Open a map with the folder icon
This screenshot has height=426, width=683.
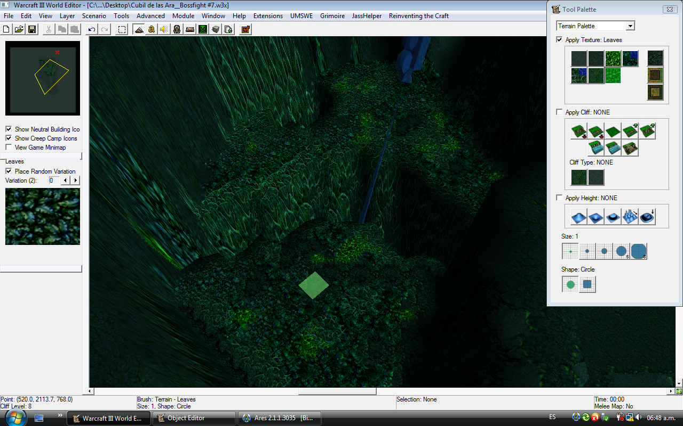pos(20,29)
